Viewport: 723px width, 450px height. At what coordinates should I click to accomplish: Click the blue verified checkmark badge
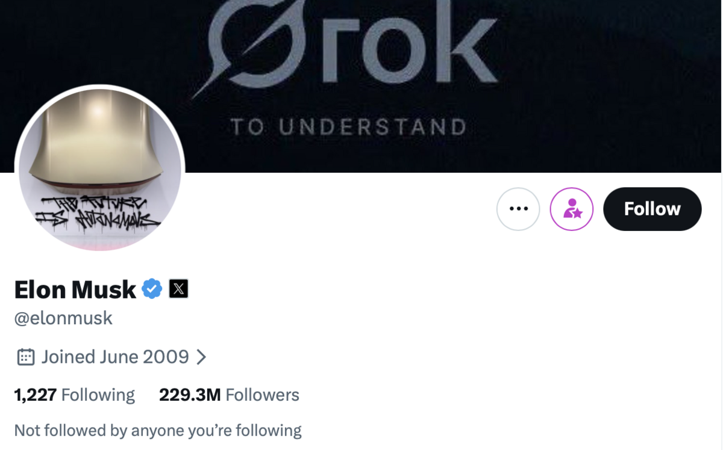[x=152, y=289]
